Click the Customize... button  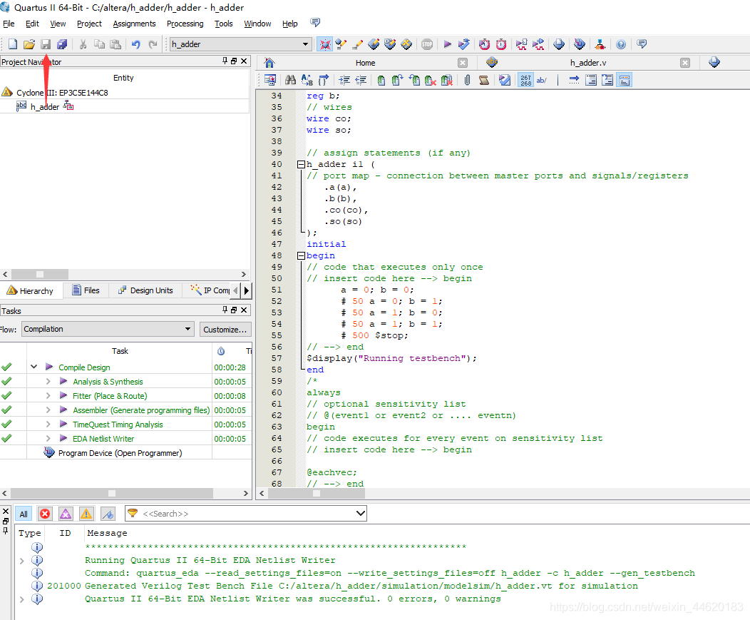pos(225,330)
